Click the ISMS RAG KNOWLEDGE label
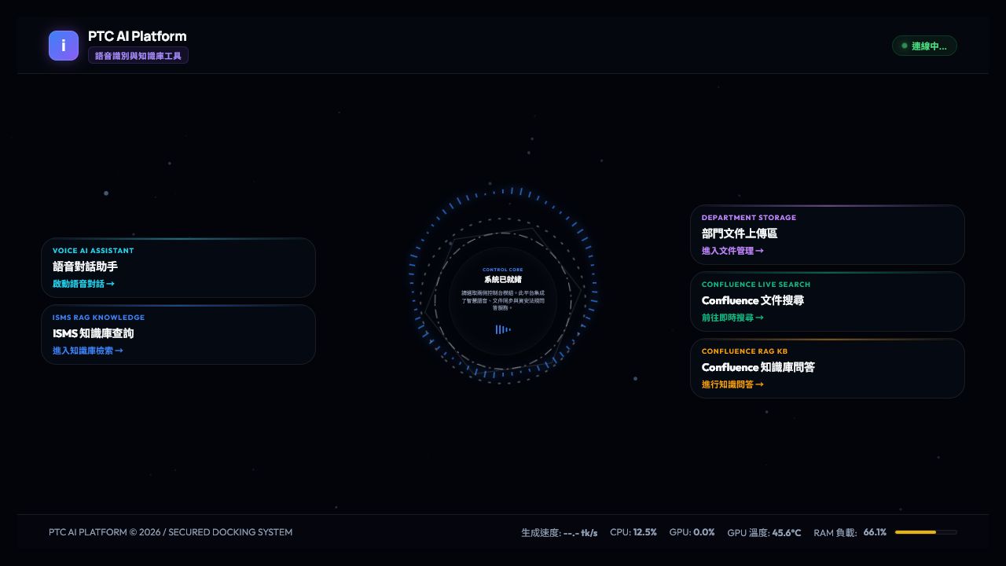This screenshot has height=566, width=1006. (99, 318)
